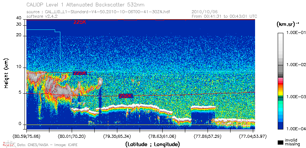Click the (77.04;53.97) coordinate label
The image size is (306, 148).
(253, 136)
